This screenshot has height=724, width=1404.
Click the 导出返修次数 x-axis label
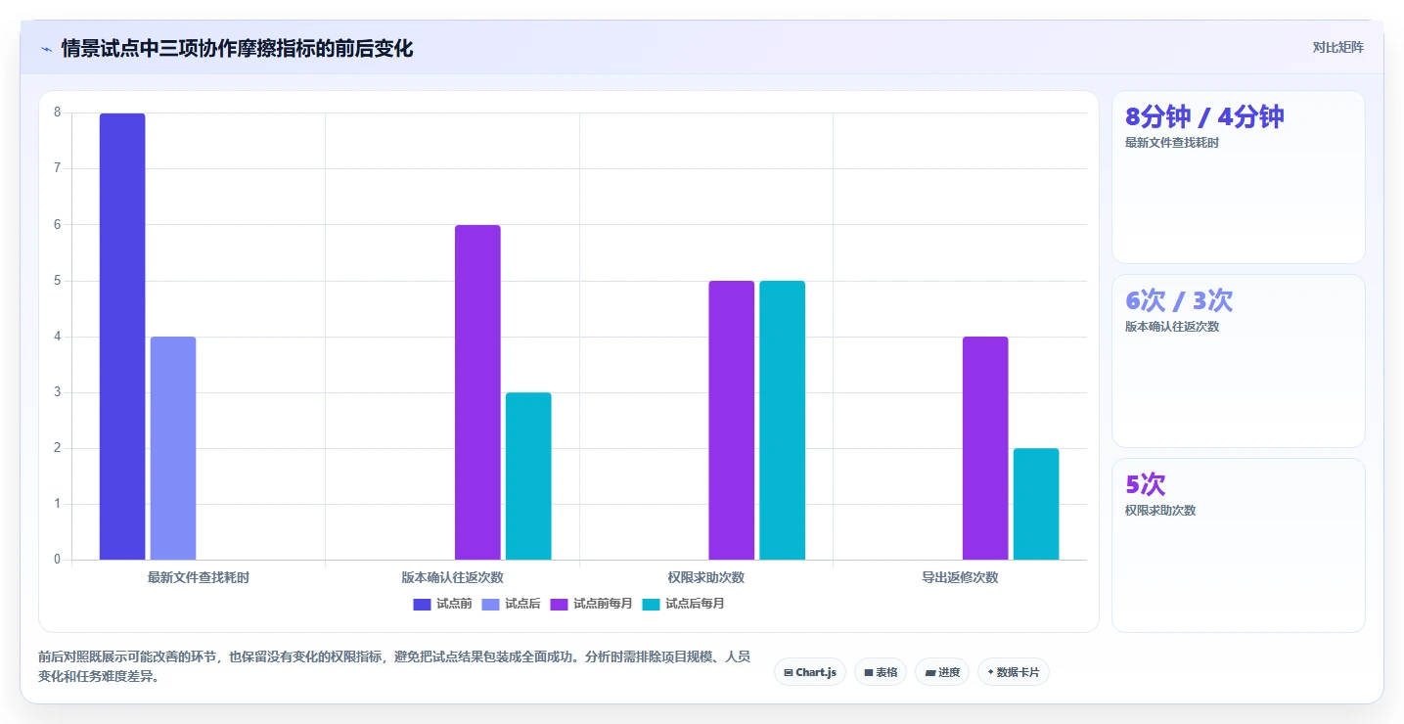(960, 577)
